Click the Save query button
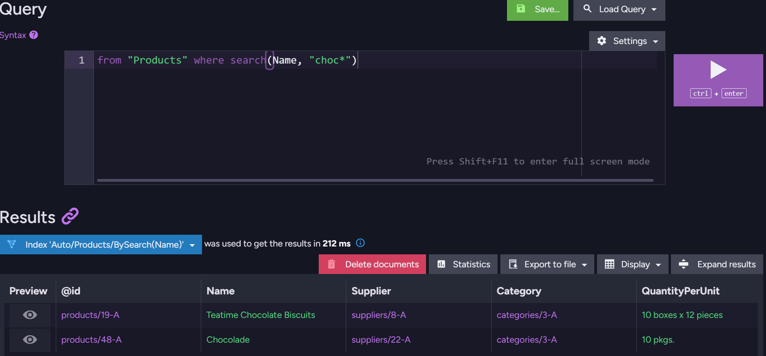This screenshot has height=356, width=766. pos(538,9)
